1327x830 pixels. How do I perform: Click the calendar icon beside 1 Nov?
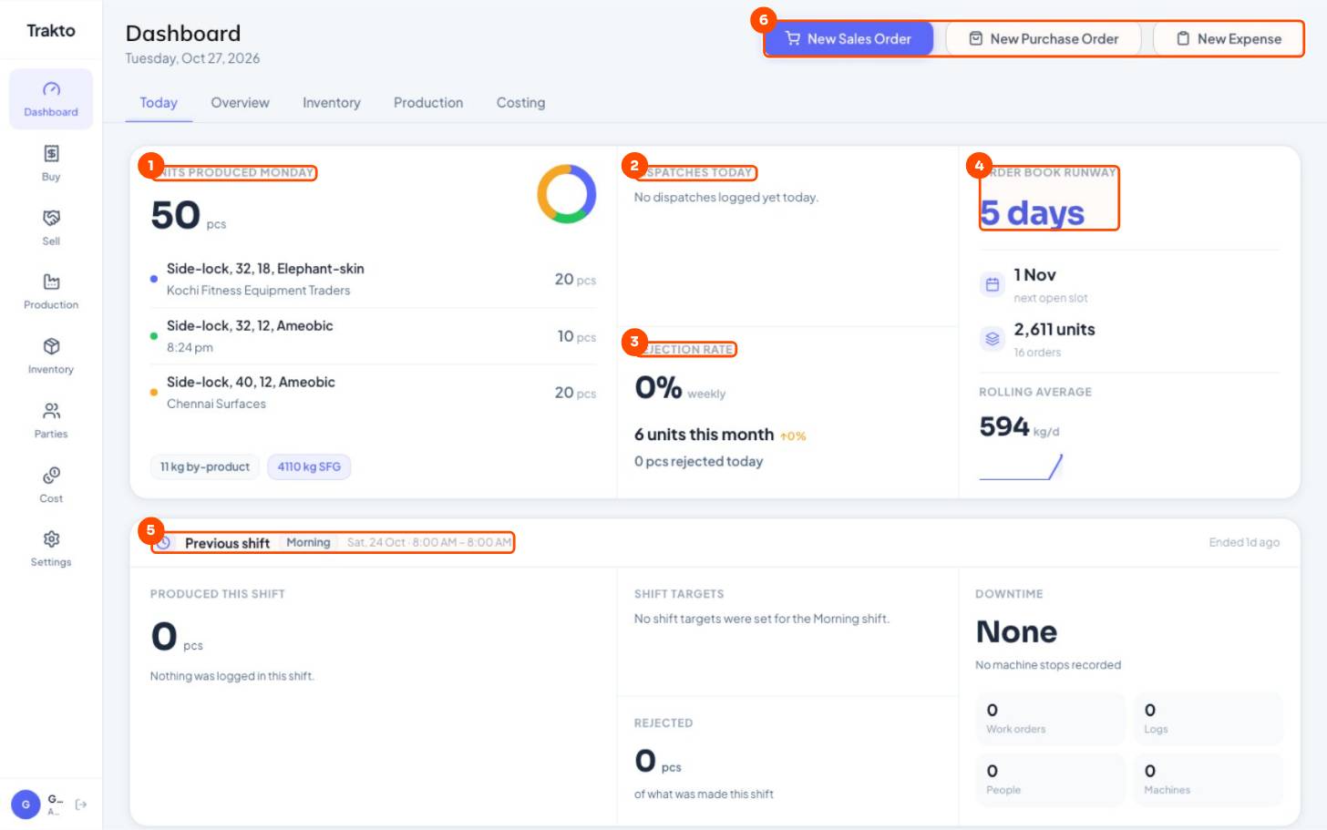pyautogui.click(x=992, y=284)
